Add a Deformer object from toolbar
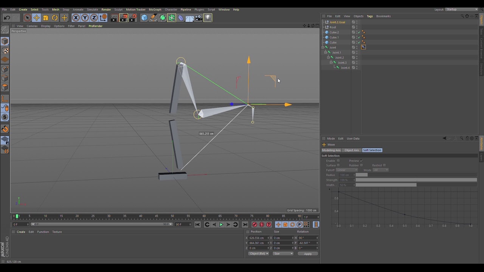Image resolution: width=484 pixels, height=272 pixels. click(181, 18)
